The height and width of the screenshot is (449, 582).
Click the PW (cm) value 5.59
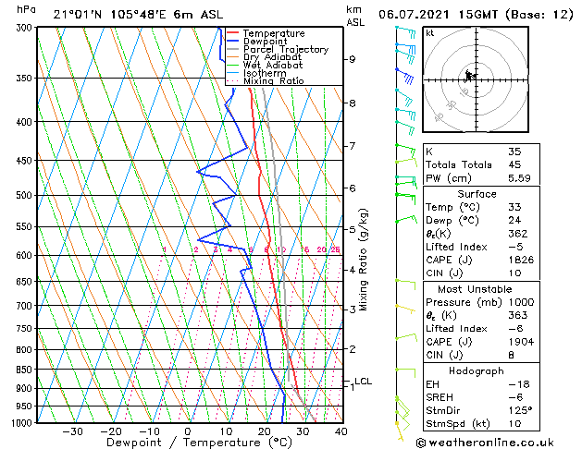[x=519, y=178]
